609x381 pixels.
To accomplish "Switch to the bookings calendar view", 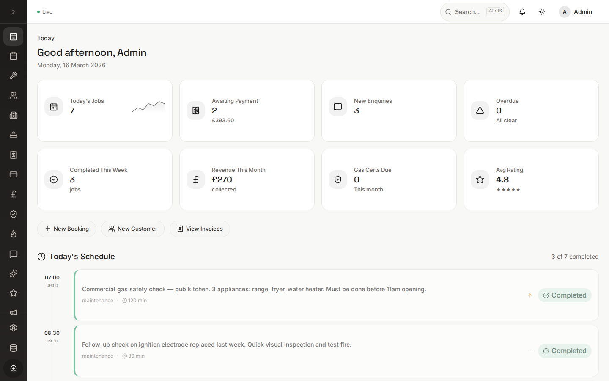I will pyautogui.click(x=13, y=55).
